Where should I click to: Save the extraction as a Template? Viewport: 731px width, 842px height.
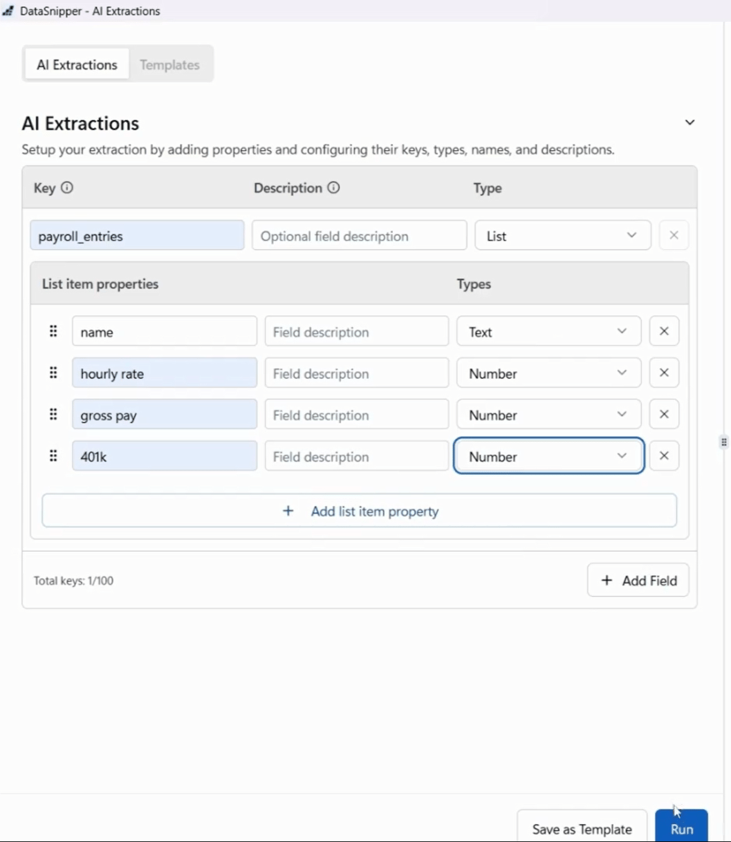pyautogui.click(x=582, y=828)
